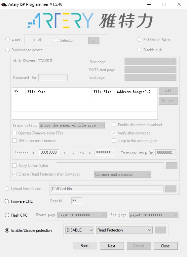Screen dimensions: 187x257
Task: Maximize the programmer window
Action: [x=164, y=4]
